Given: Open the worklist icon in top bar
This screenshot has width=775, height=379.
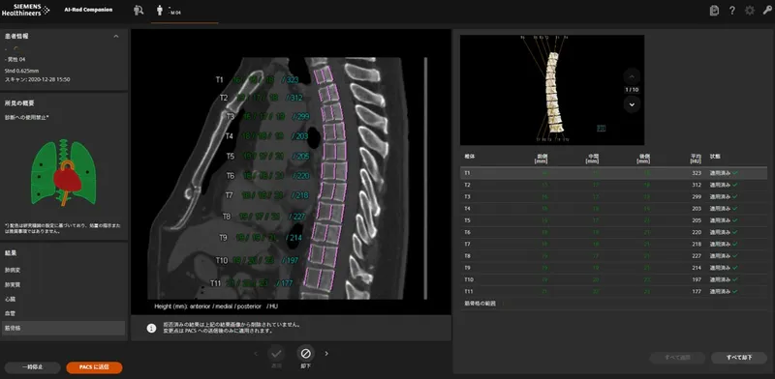Looking at the screenshot, I should click(139, 10).
